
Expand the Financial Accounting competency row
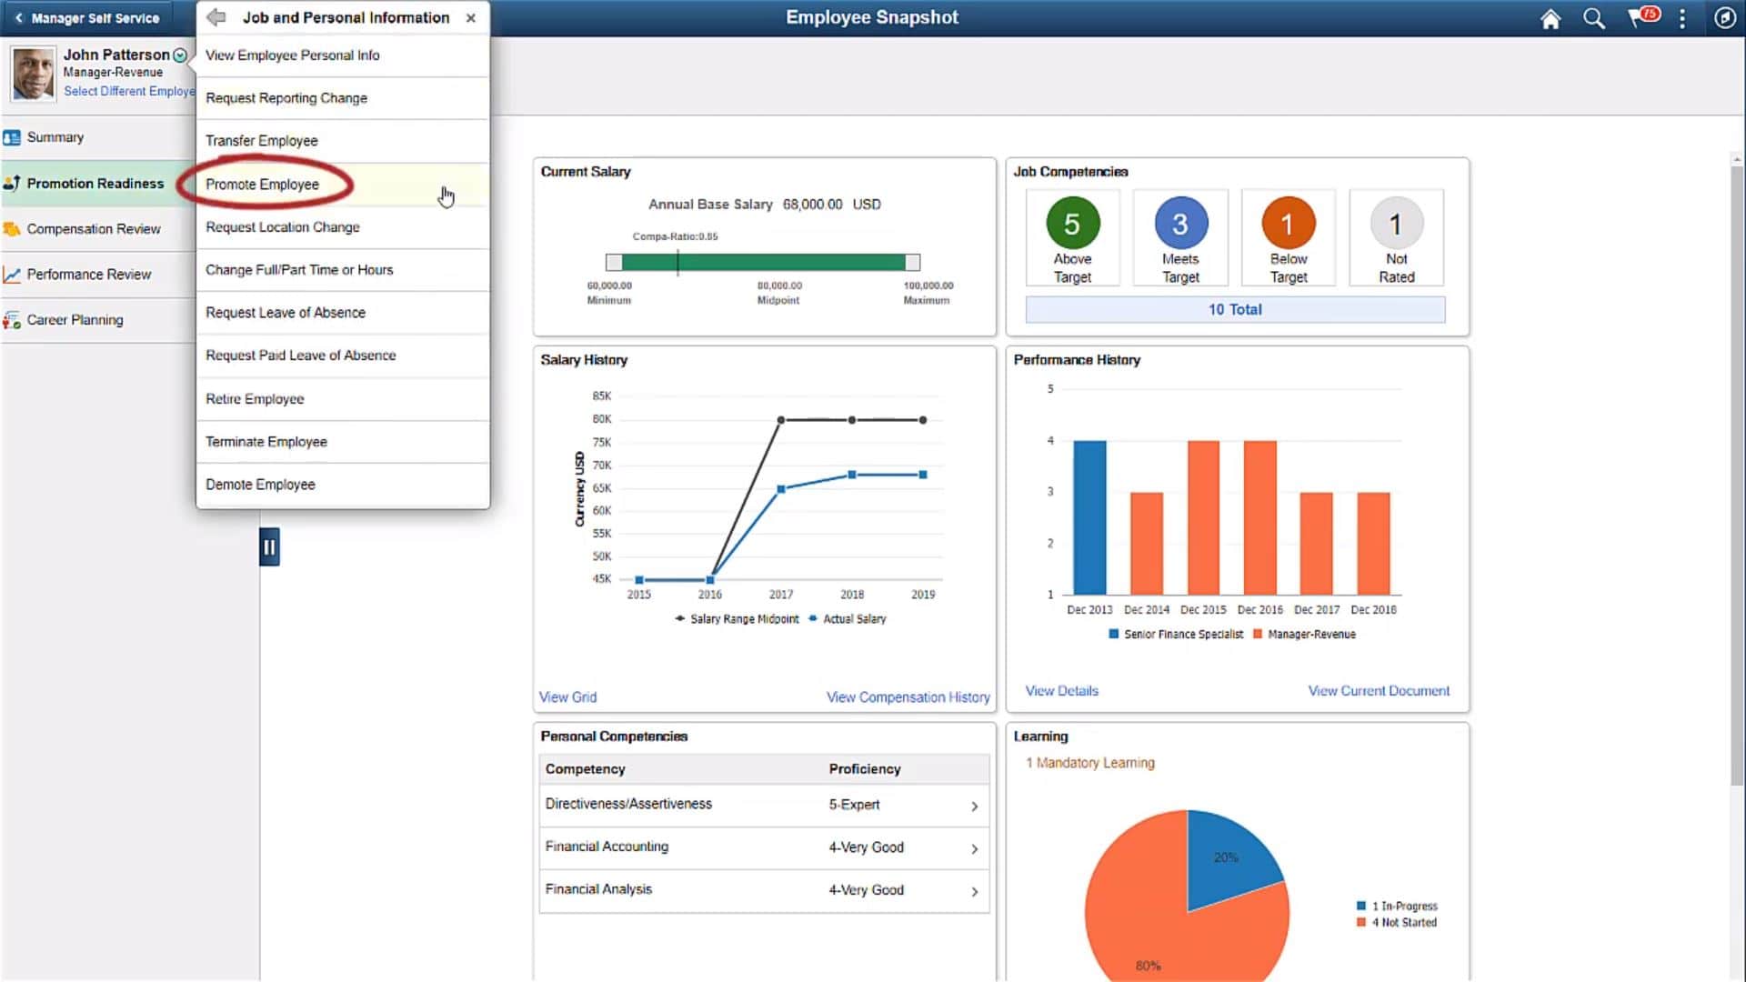975,847
